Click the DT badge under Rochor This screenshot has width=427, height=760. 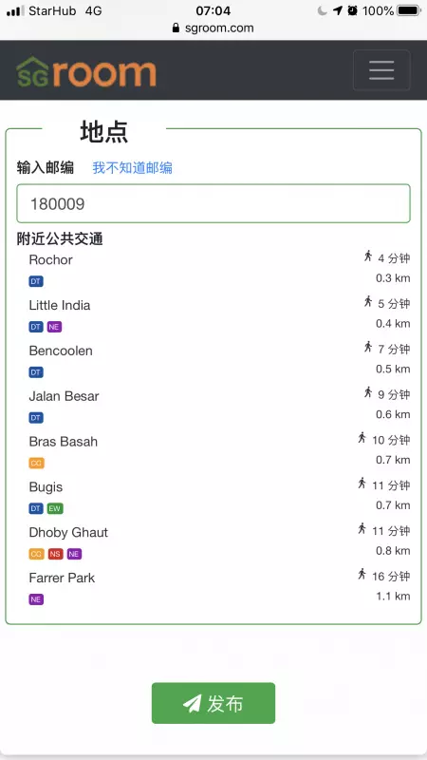36,281
